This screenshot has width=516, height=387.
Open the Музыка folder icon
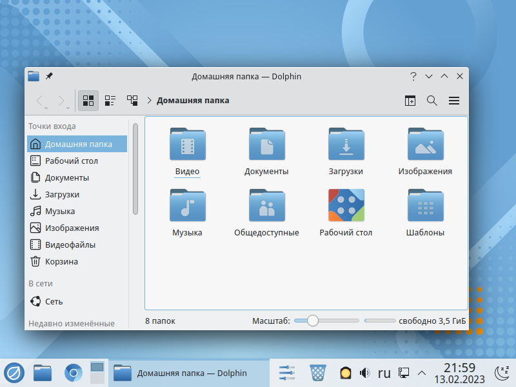coord(188,206)
